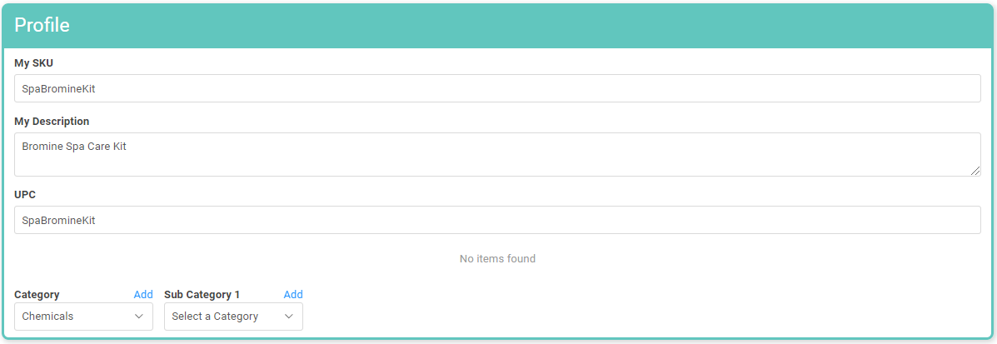Click SpaBromineKit text in the UPC field
Image resolution: width=997 pixels, height=344 pixels.
coord(58,220)
